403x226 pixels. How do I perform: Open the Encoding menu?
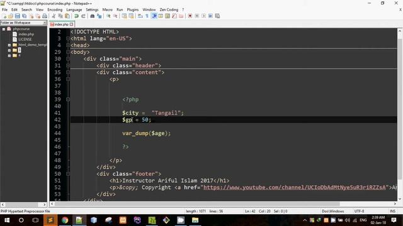(55, 9)
